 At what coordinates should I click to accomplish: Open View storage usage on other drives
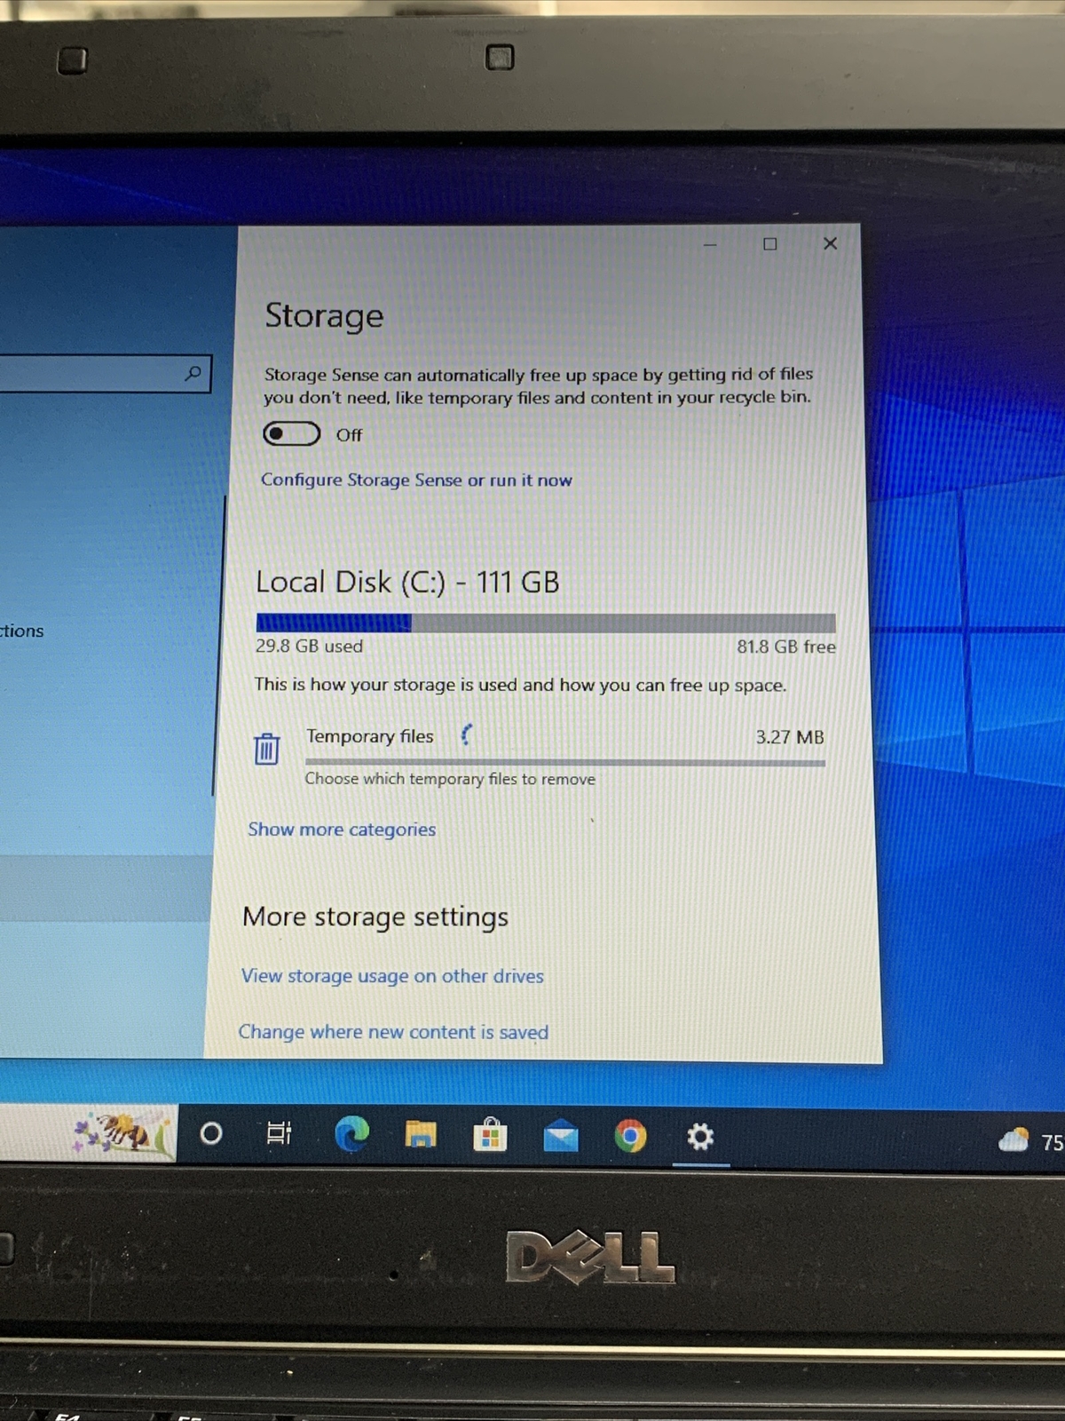(x=392, y=976)
